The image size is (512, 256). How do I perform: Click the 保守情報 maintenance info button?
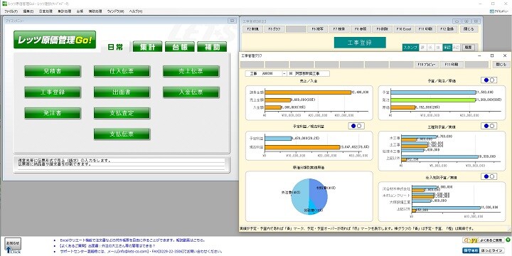pyautogui.click(x=470, y=250)
